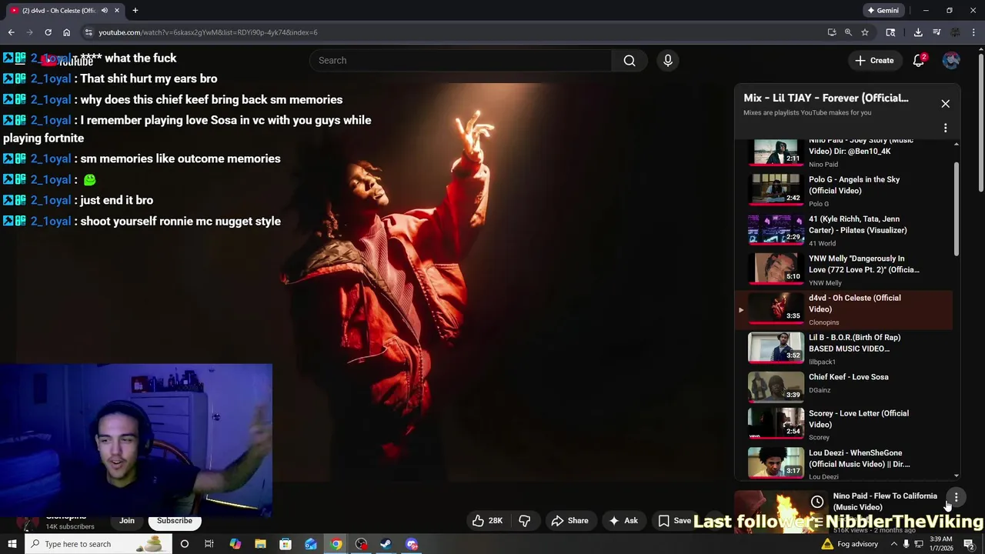Open the Windows notification center
This screenshot has height=554, width=985.
point(969,544)
